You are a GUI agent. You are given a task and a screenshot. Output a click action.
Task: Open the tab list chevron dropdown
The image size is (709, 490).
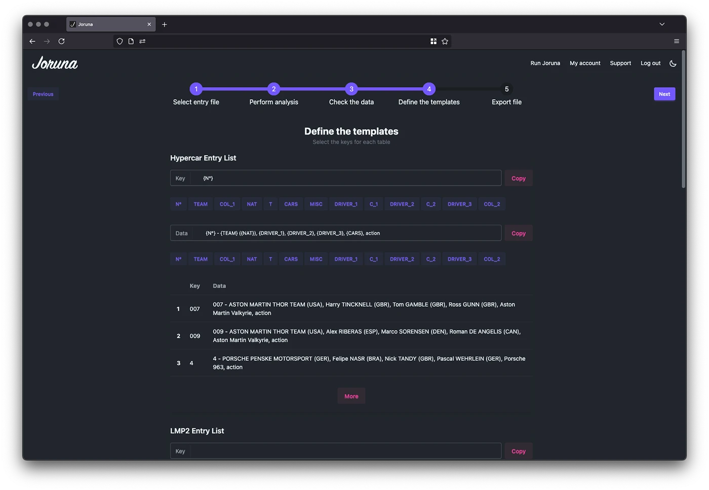(662, 24)
